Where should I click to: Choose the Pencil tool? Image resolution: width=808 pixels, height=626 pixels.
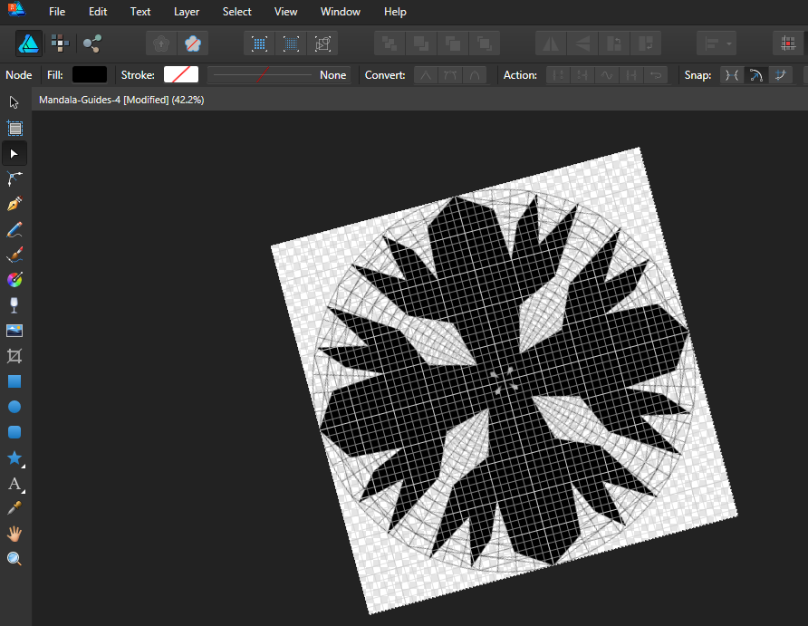pyautogui.click(x=14, y=229)
